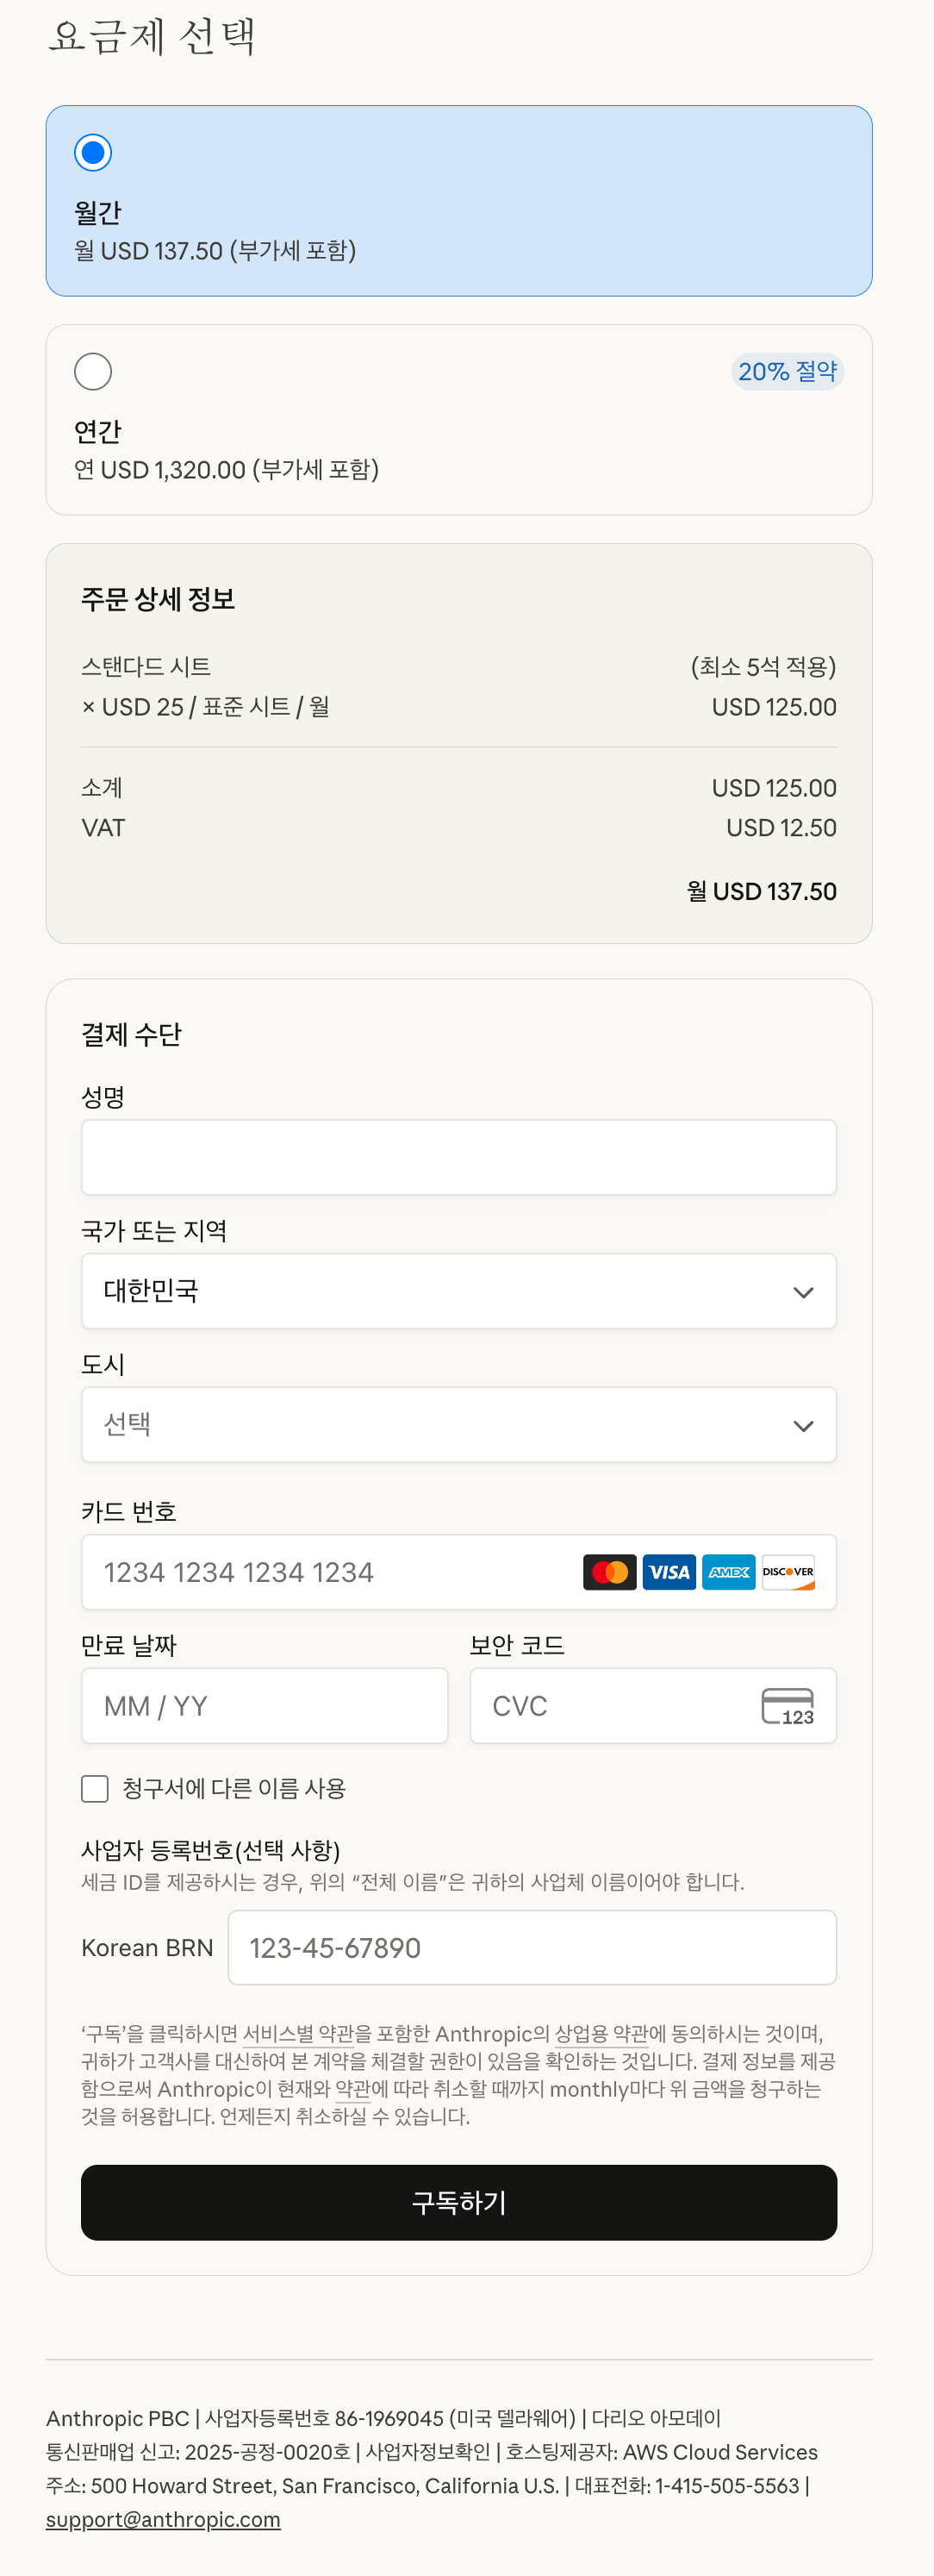This screenshot has height=2576, width=934.
Task: Open the 도시 선택 dropdown
Action: click(x=458, y=1425)
